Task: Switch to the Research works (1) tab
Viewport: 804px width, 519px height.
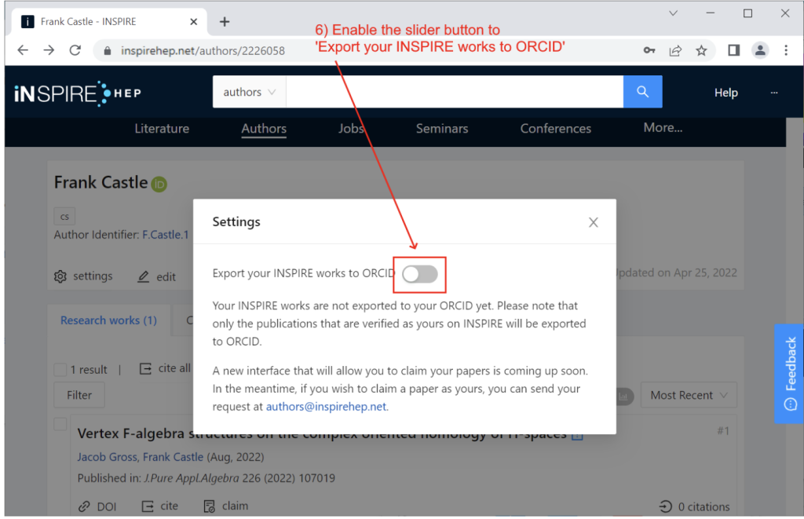Action: (108, 320)
